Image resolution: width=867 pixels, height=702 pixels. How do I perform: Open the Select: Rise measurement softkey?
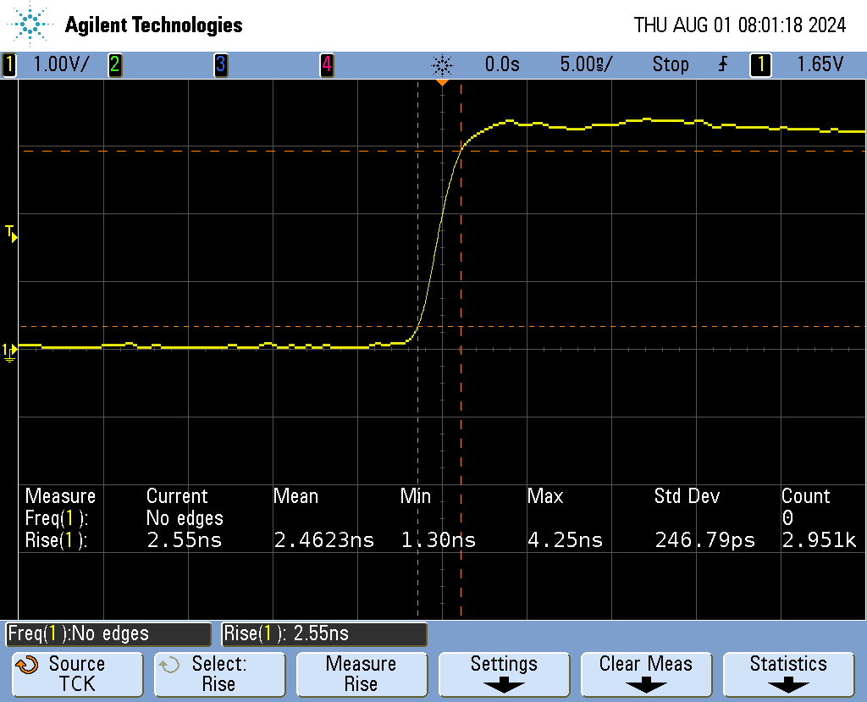point(218,674)
